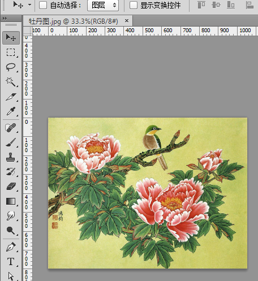Align bottom edges button in options bar

(x=231, y=5)
